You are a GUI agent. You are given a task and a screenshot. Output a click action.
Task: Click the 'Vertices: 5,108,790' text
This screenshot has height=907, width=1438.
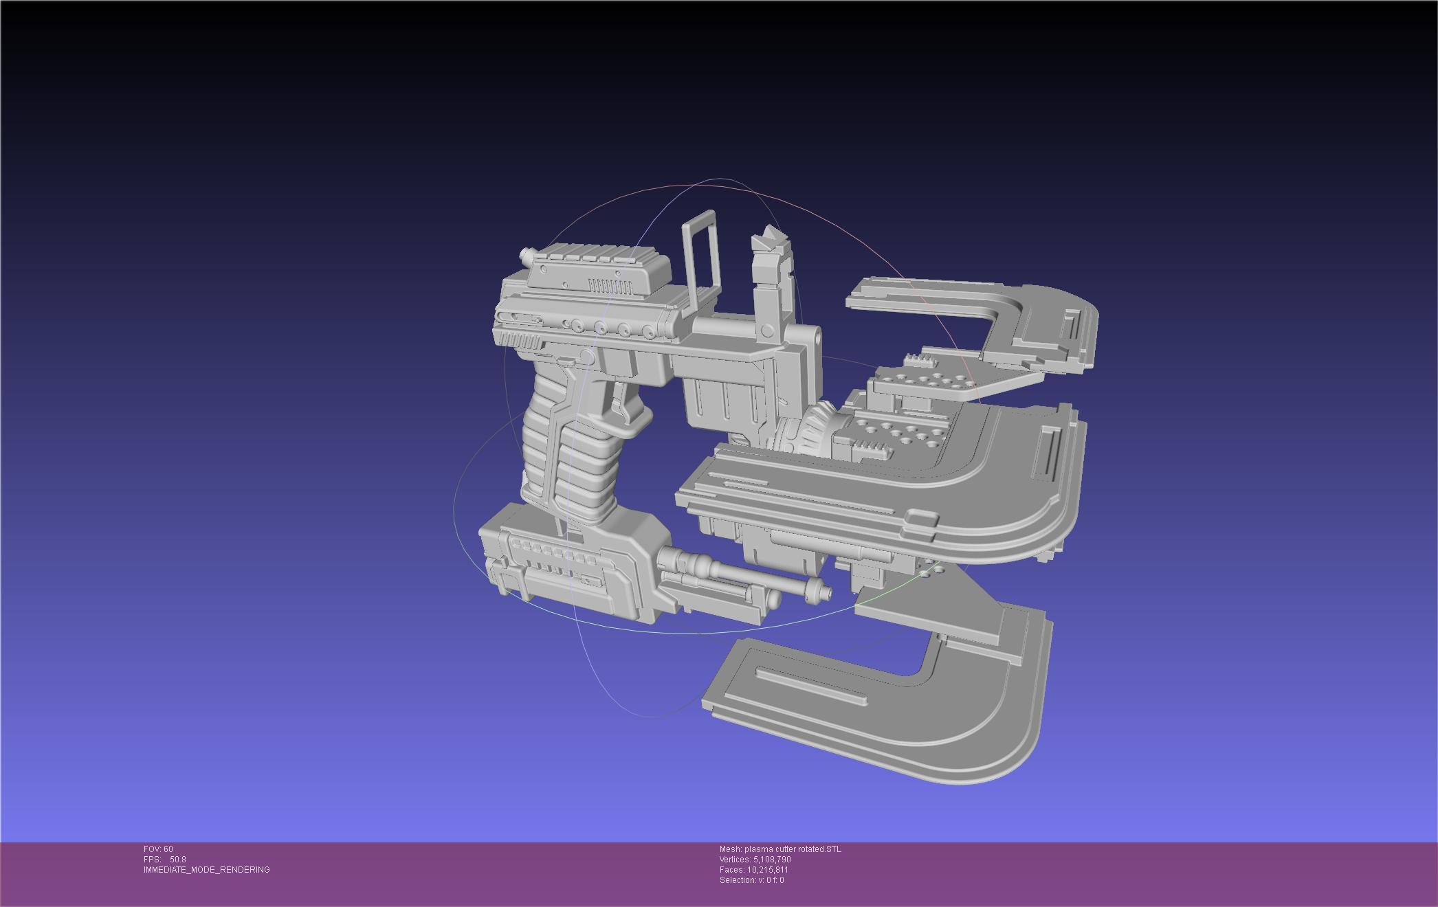coord(755,860)
